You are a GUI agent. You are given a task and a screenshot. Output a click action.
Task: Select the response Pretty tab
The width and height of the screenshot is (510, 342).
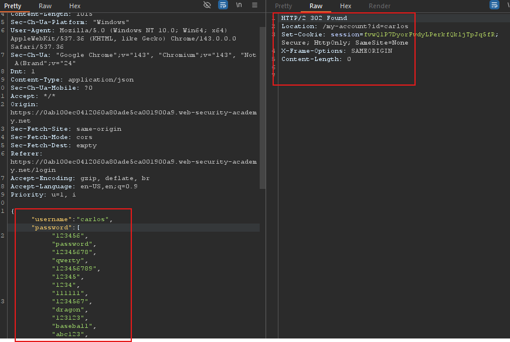[283, 6]
